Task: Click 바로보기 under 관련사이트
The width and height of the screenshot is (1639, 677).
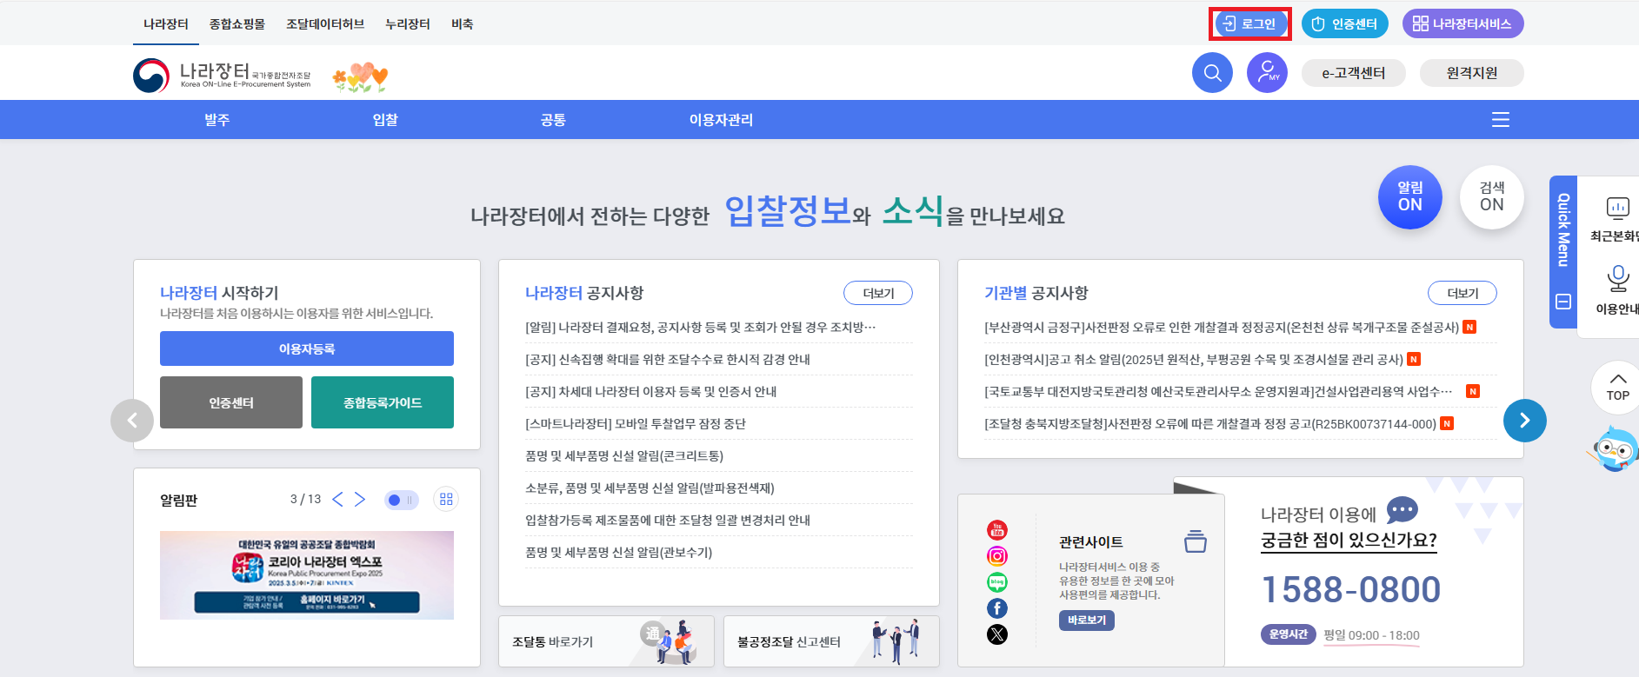Action: (x=1087, y=620)
